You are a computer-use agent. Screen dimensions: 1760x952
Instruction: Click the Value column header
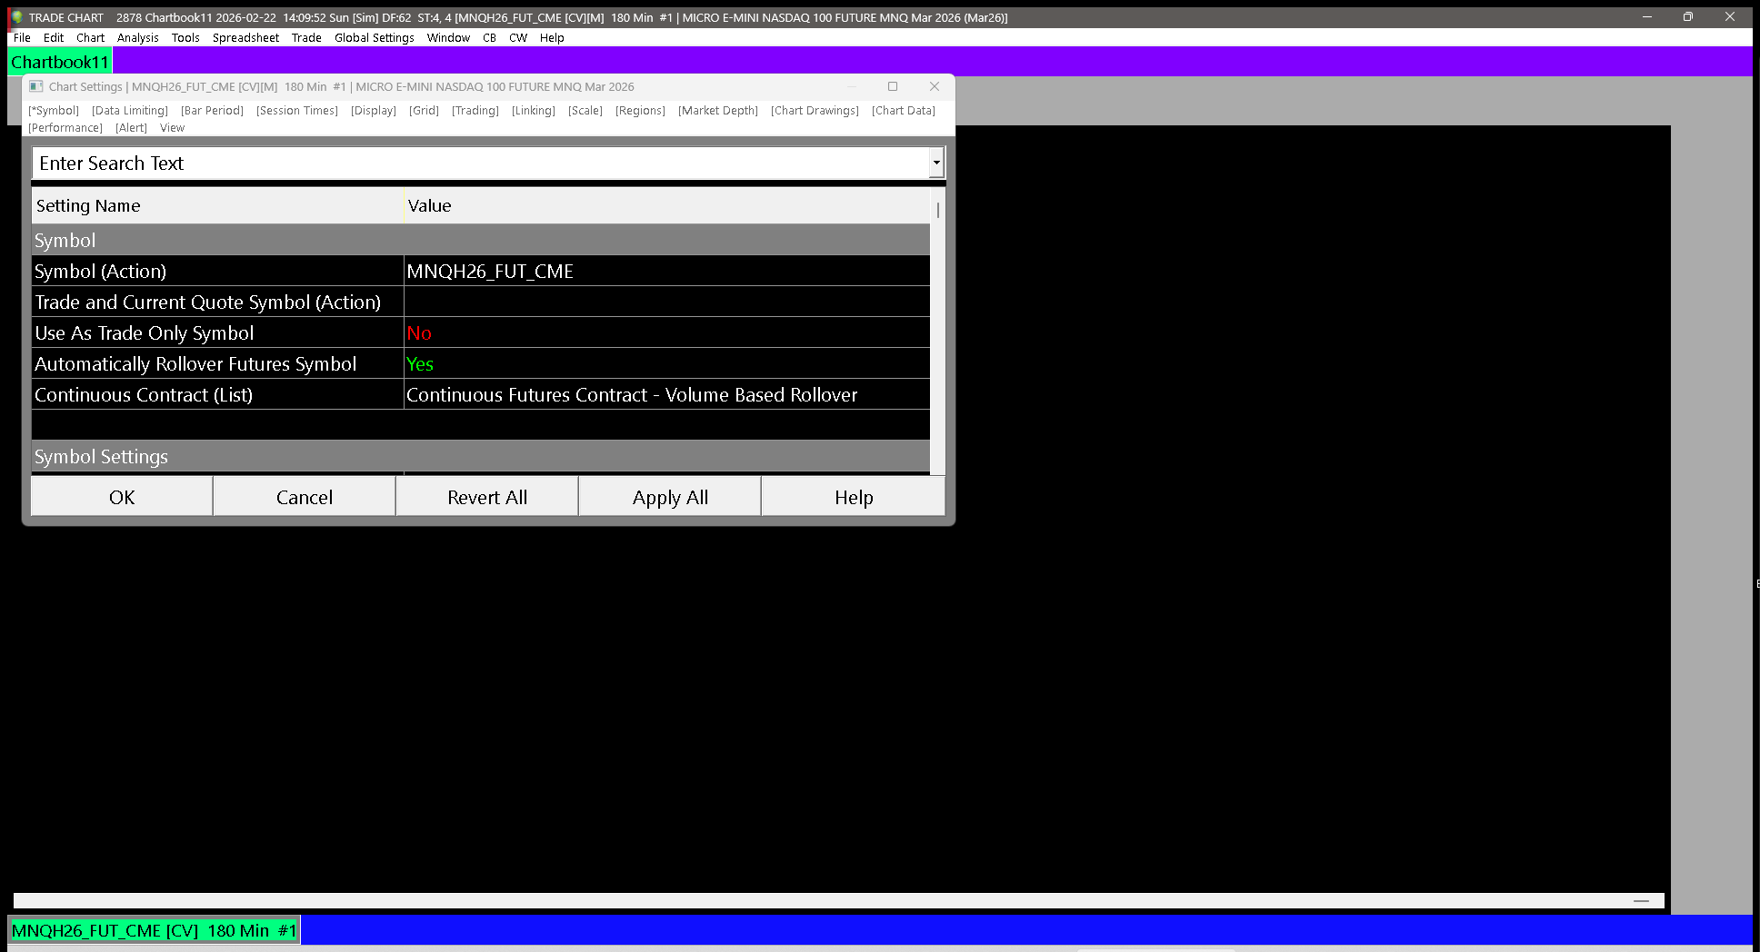pyautogui.click(x=666, y=205)
